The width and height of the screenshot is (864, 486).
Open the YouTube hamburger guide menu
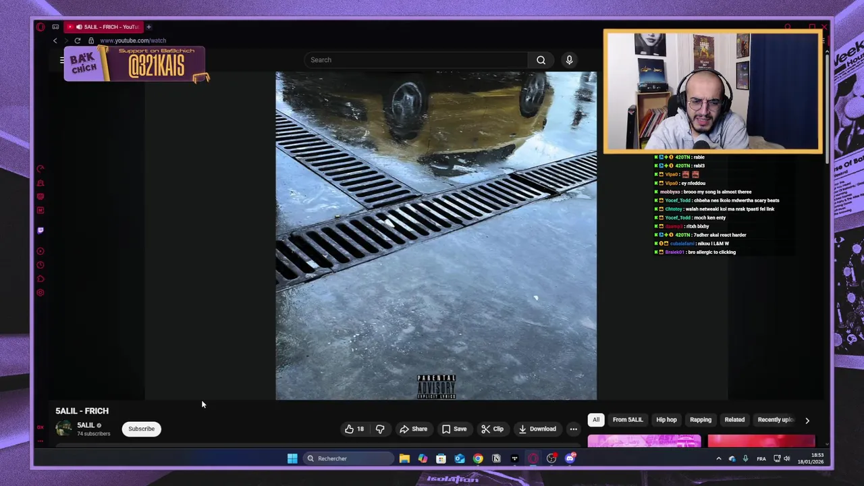61,60
